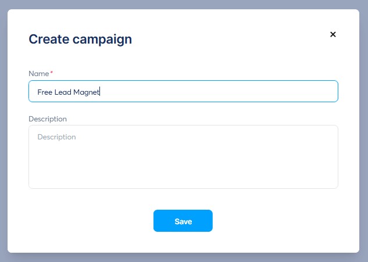Save the new campaign
Image resolution: width=368 pixels, height=262 pixels.
point(183,221)
